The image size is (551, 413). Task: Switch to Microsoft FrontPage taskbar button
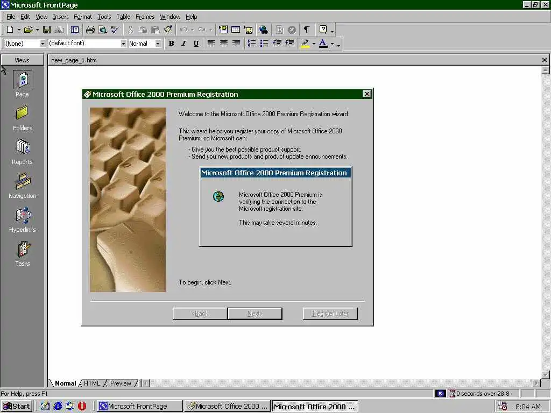pyautogui.click(x=139, y=407)
